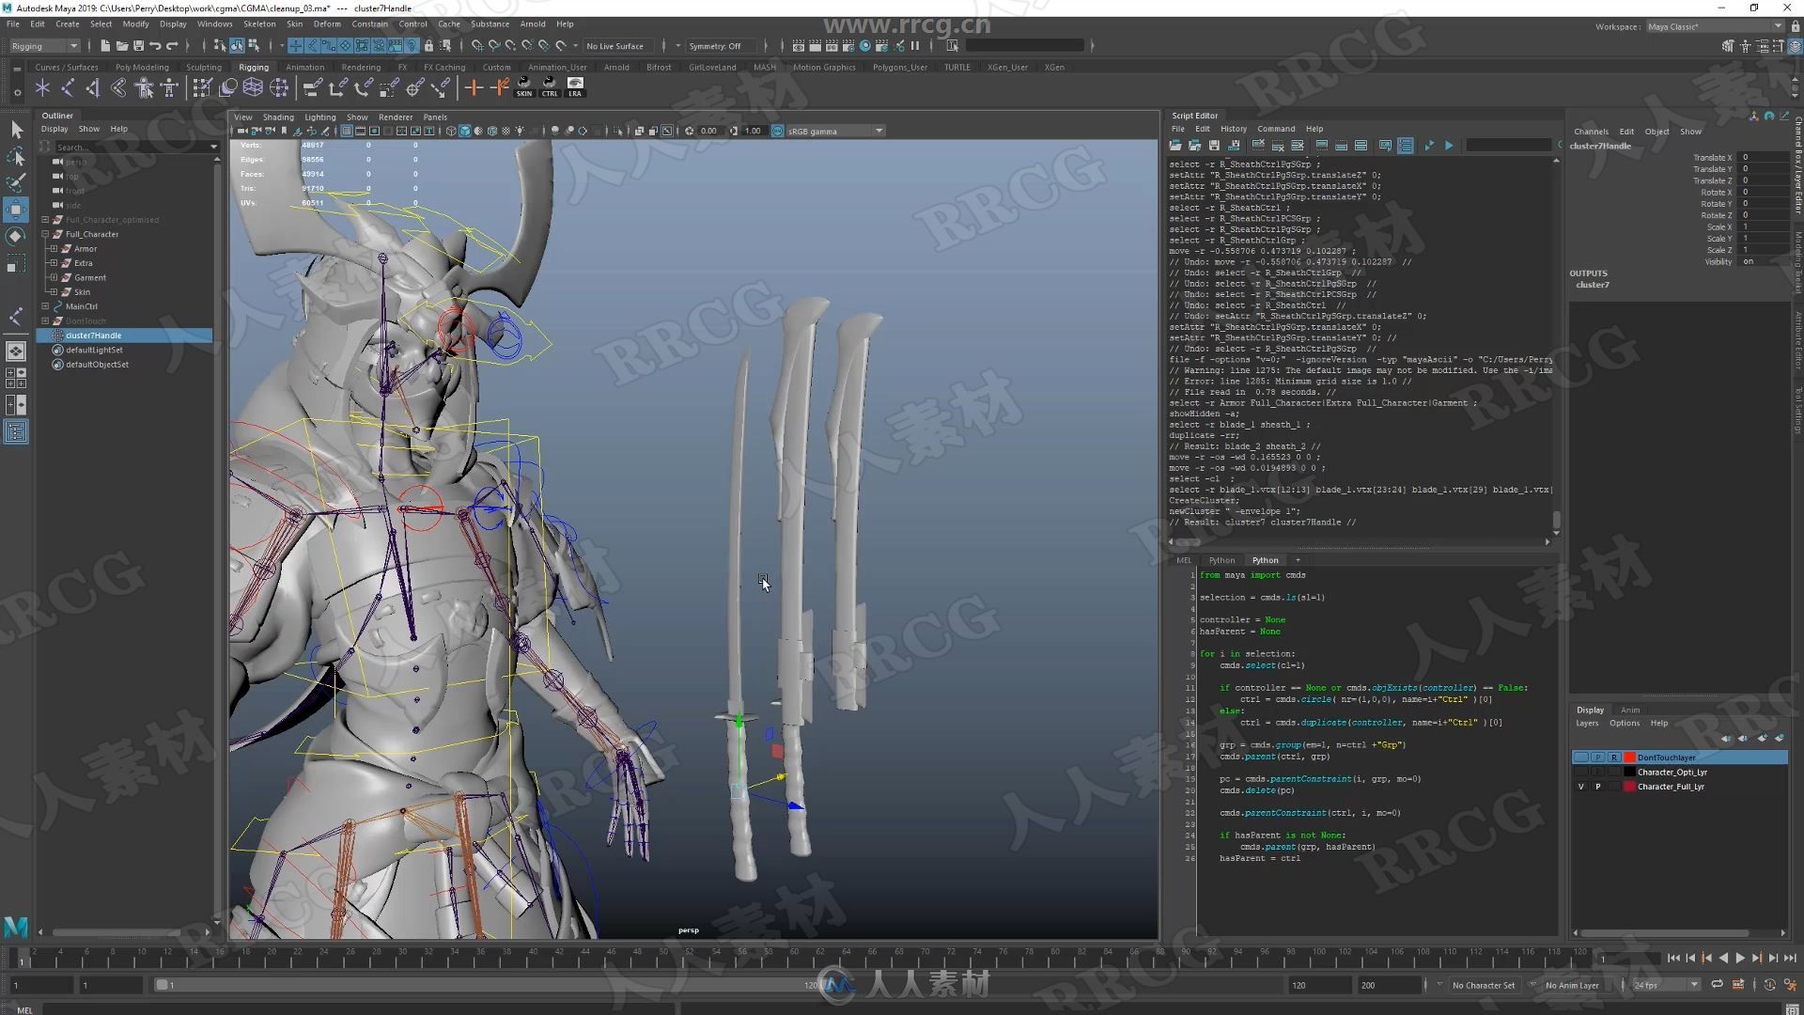Click the Load Script folder icon in Script Editor

coord(1174,146)
